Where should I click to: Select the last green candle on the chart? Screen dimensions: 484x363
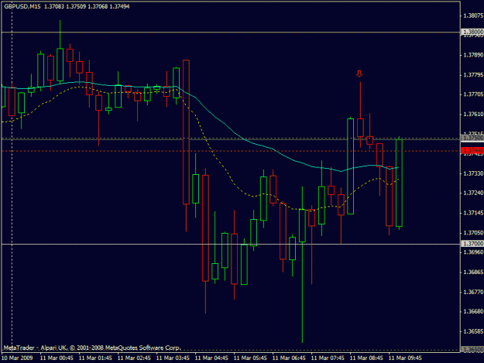[x=399, y=183]
